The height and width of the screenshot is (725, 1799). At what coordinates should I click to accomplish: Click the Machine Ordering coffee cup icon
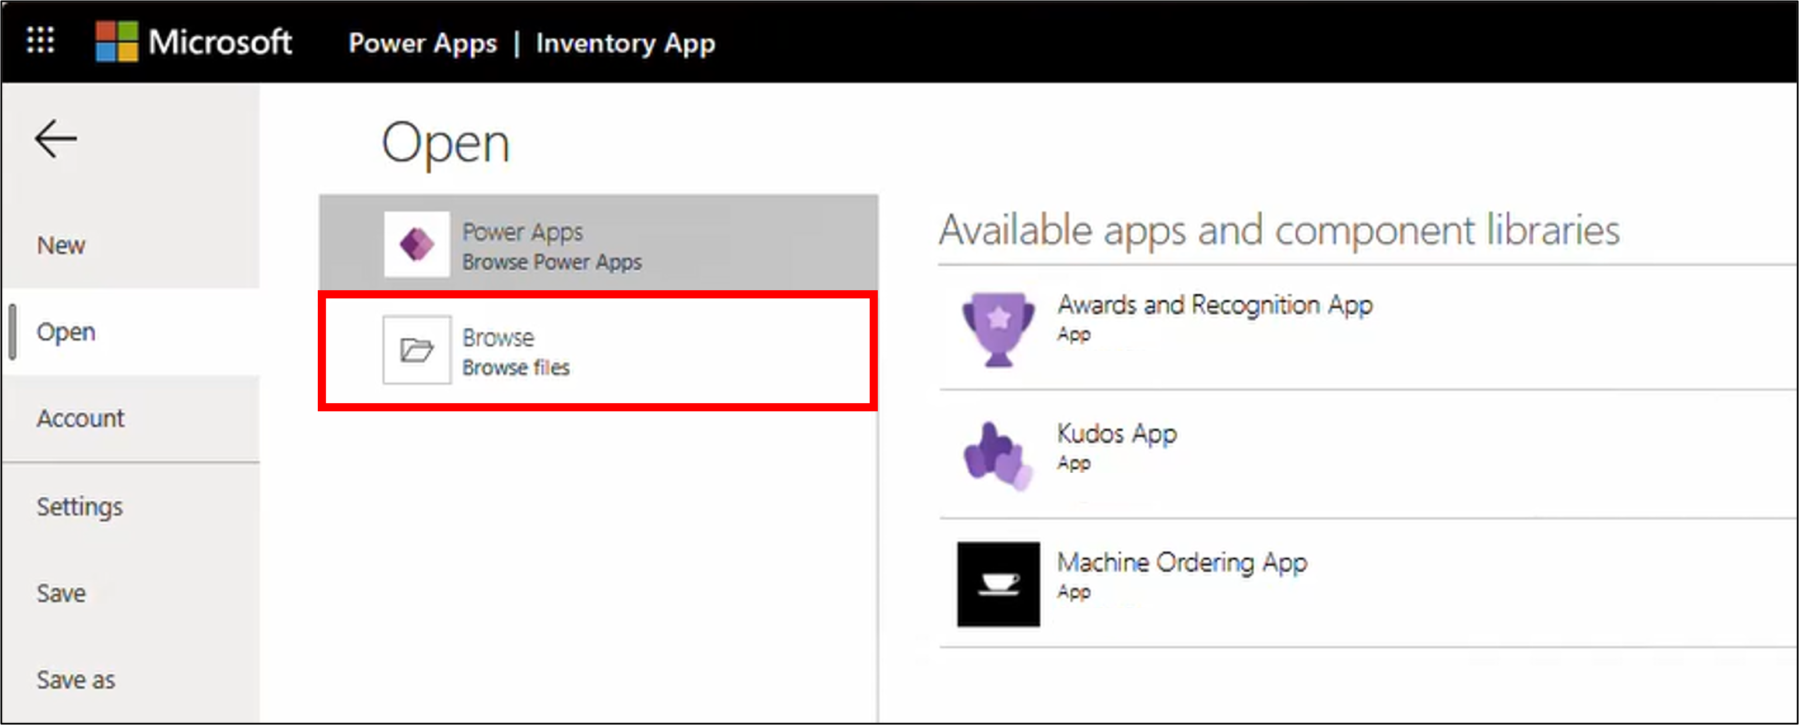coord(997,584)
